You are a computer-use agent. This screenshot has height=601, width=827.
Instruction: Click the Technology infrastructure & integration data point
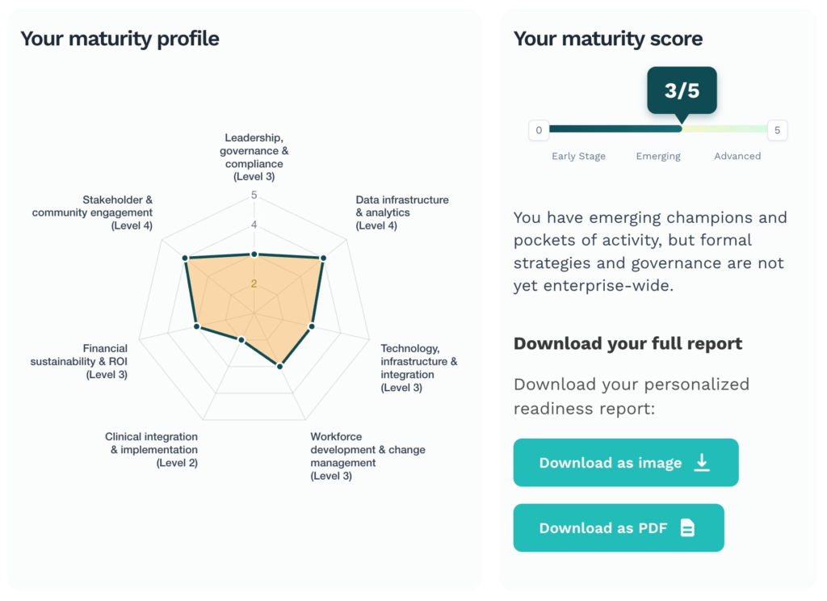[312, 326]
